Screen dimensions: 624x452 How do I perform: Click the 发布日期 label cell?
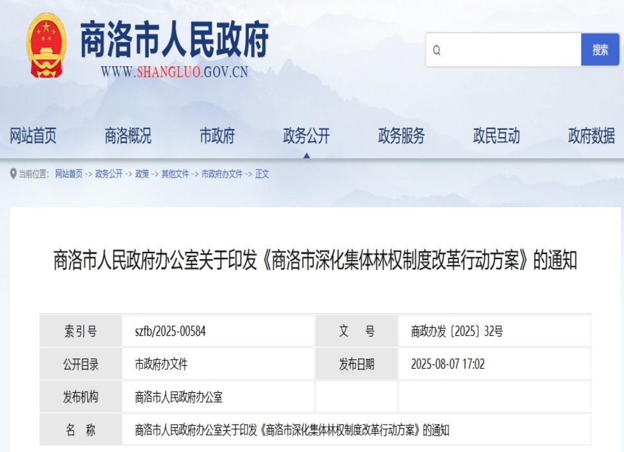tap(357, 364)
